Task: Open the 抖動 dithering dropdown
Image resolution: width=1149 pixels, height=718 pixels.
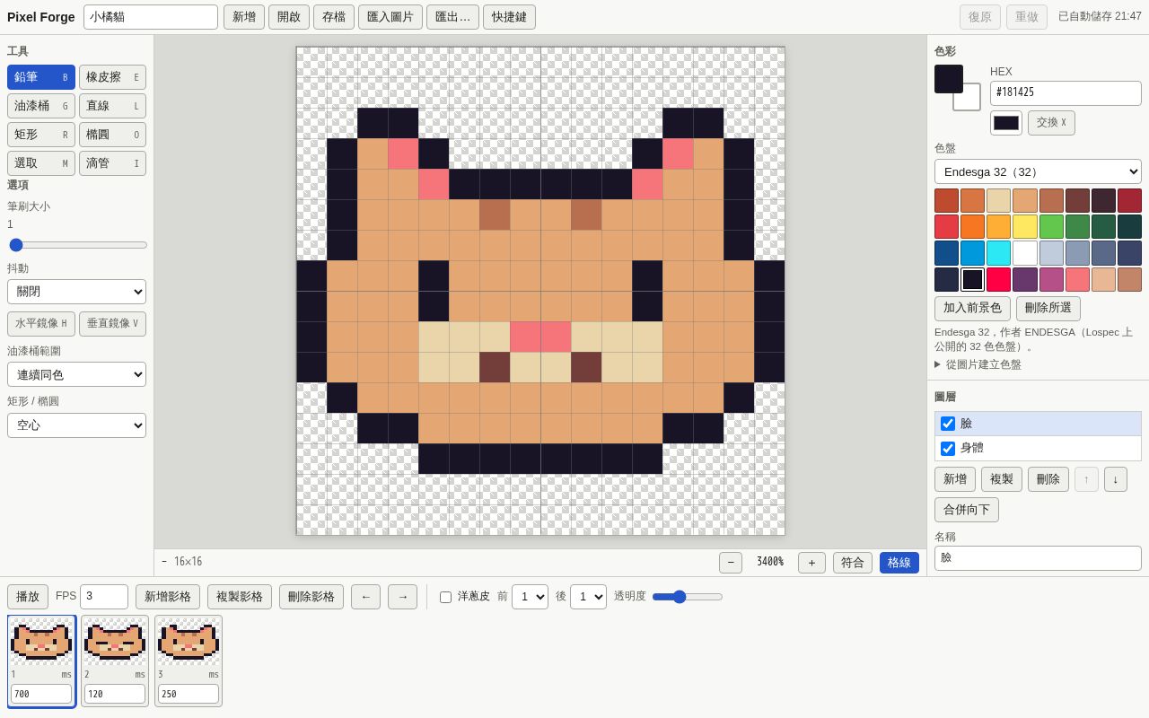Action: 76,292
